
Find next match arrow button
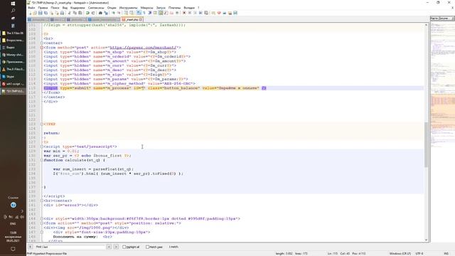point(116,247)
